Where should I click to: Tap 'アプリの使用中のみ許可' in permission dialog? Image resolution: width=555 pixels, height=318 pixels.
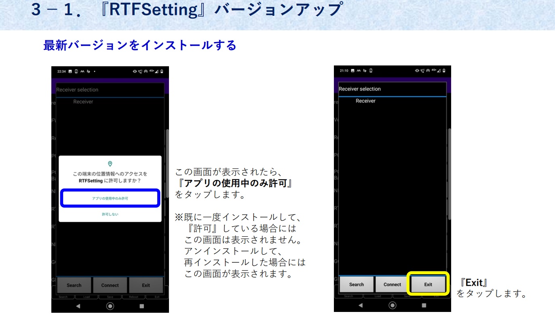(110, 198)
